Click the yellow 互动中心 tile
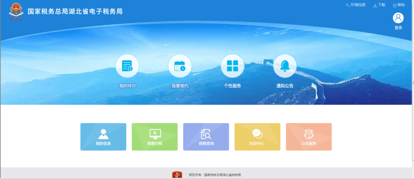The image size is (414, 179). [x=257, y=137]
